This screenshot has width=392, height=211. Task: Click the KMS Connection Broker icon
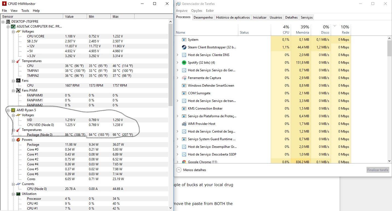pyautogui.click(x=184, y=109)
